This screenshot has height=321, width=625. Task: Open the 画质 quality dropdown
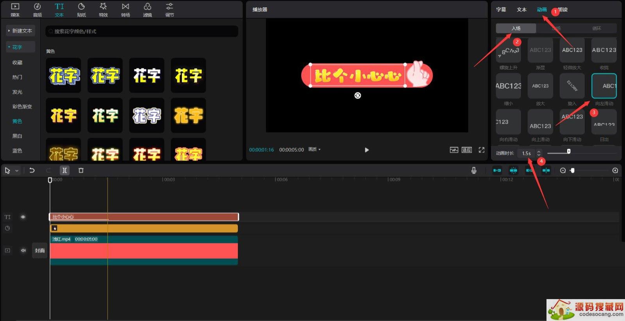[x=314, y=150]
